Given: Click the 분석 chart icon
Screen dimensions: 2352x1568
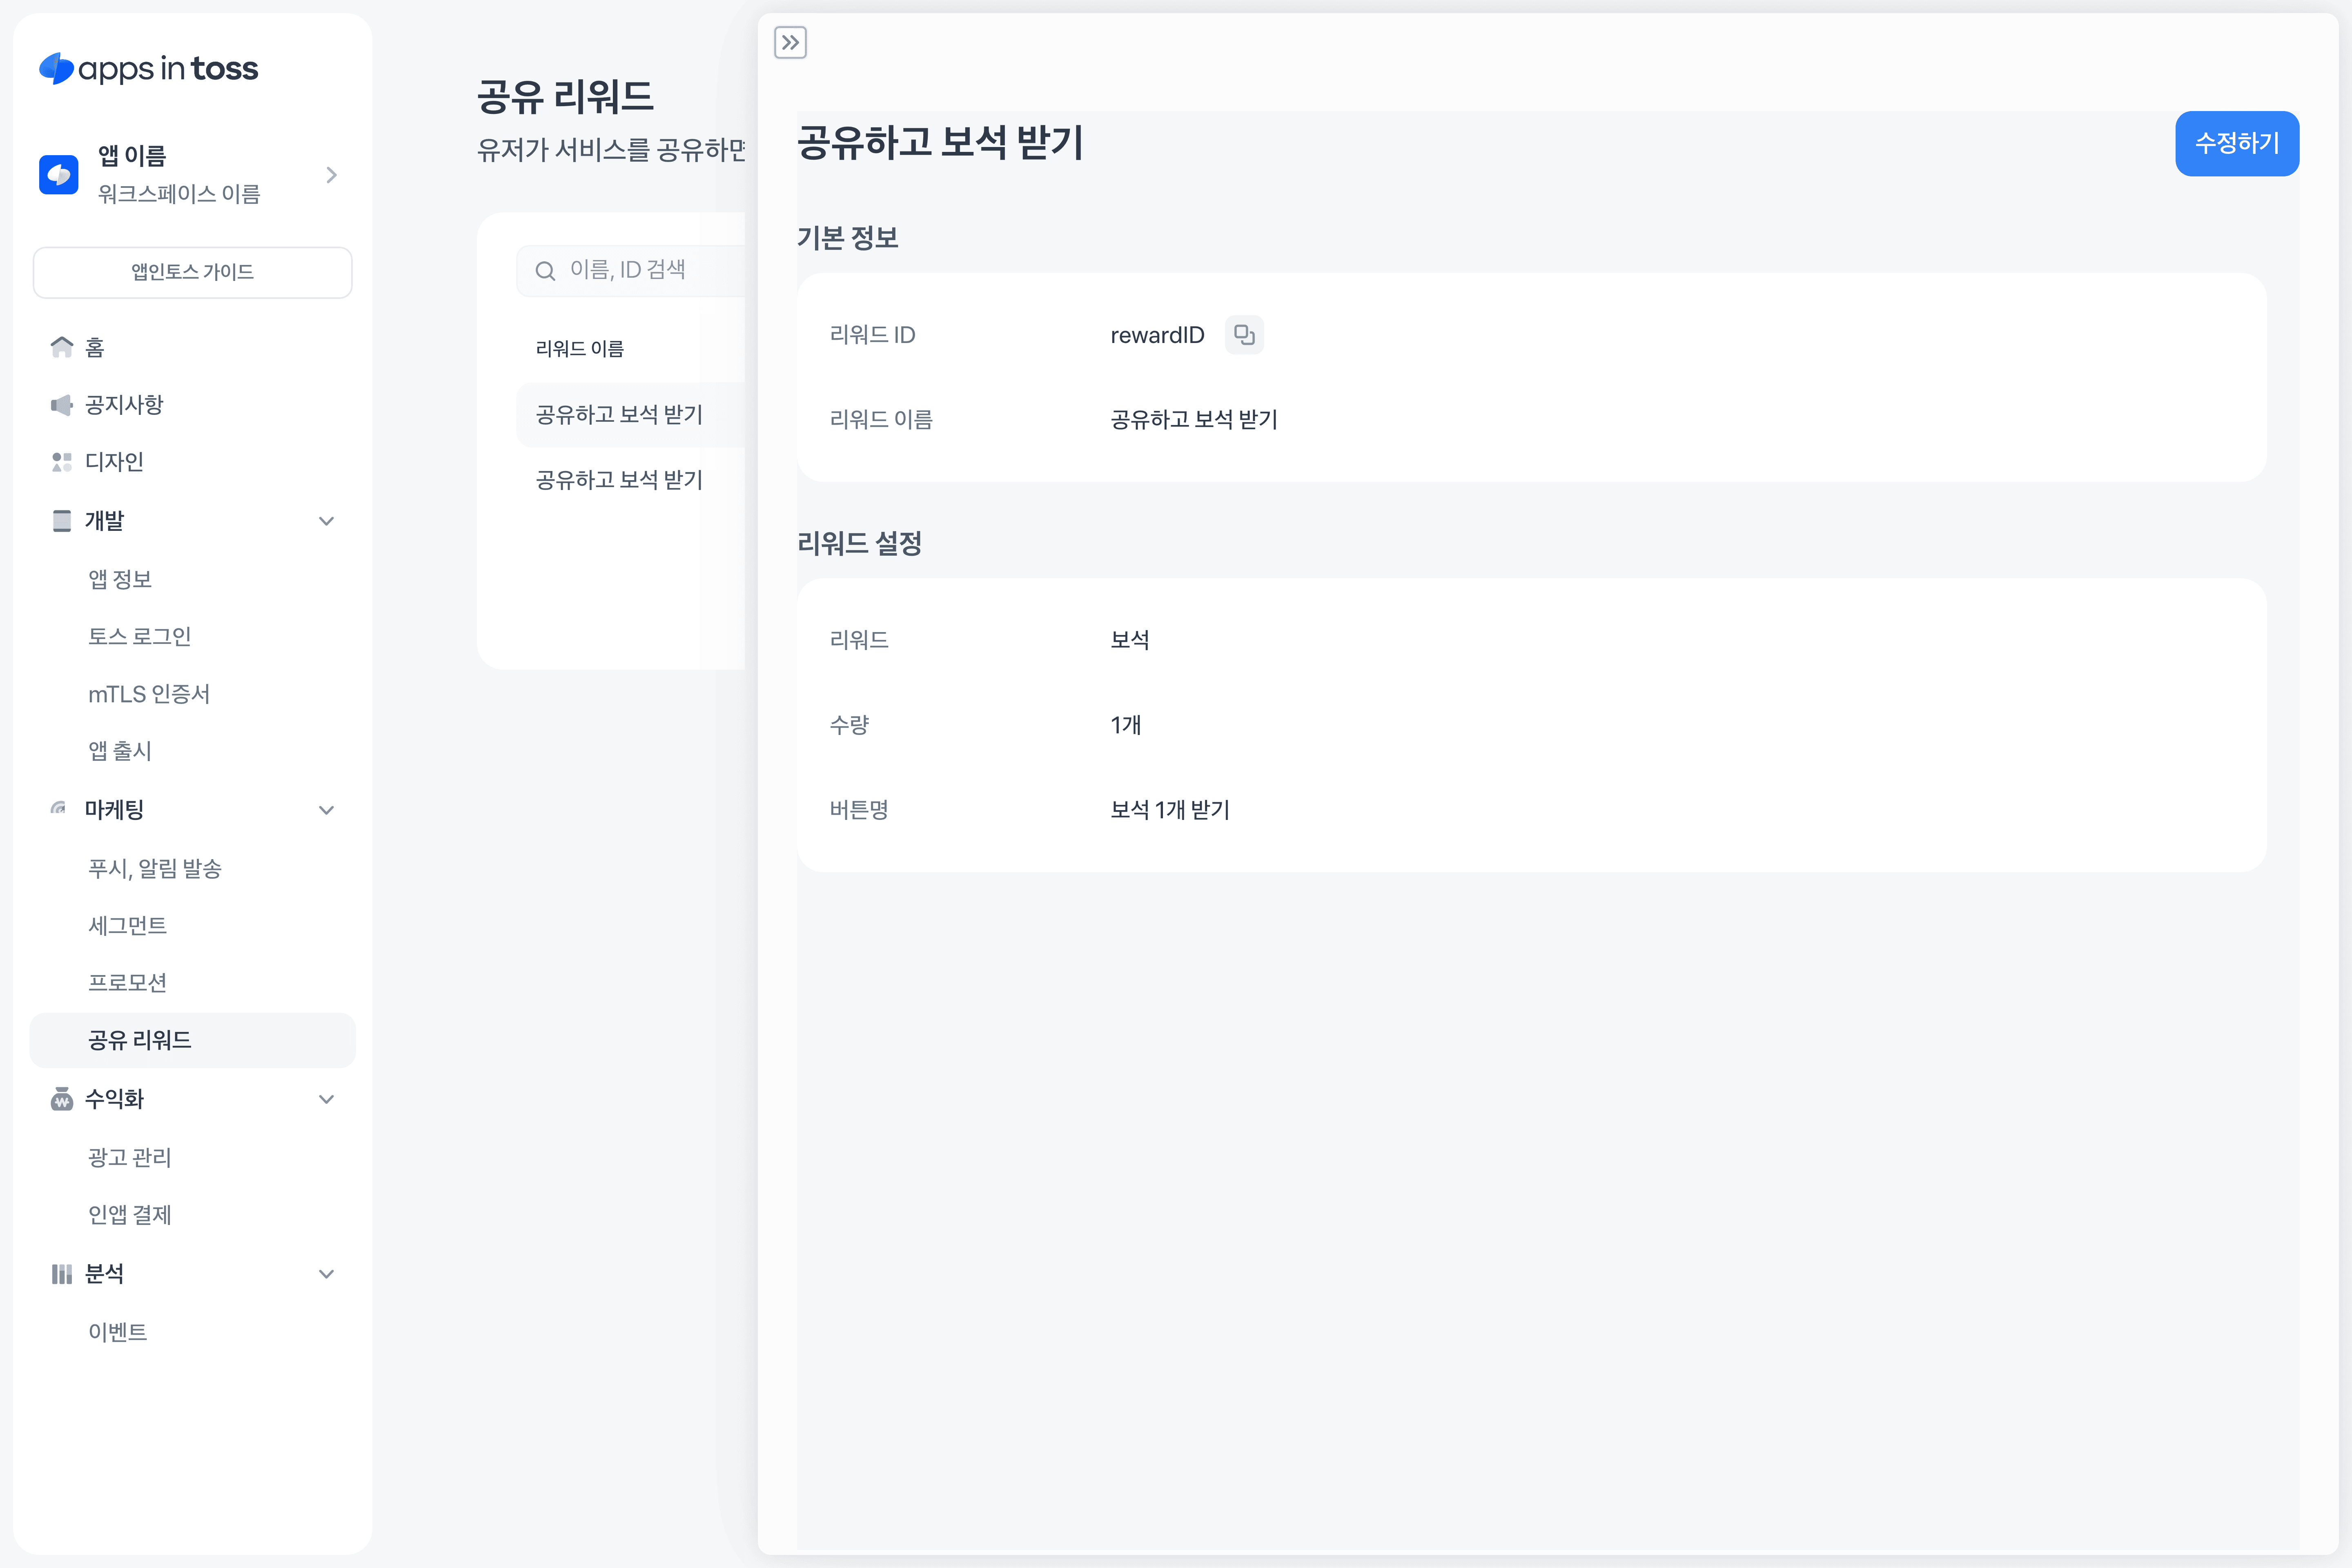Looking at the screenshot, I should [62, 1273].
